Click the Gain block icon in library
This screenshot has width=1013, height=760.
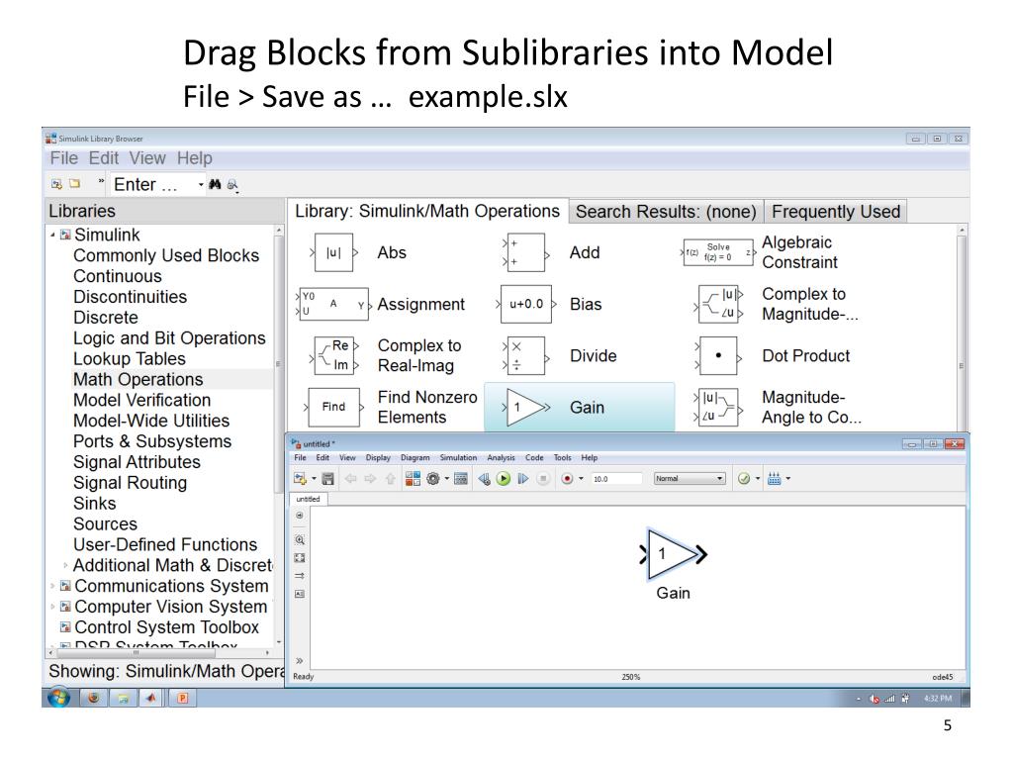coord(526,407)
